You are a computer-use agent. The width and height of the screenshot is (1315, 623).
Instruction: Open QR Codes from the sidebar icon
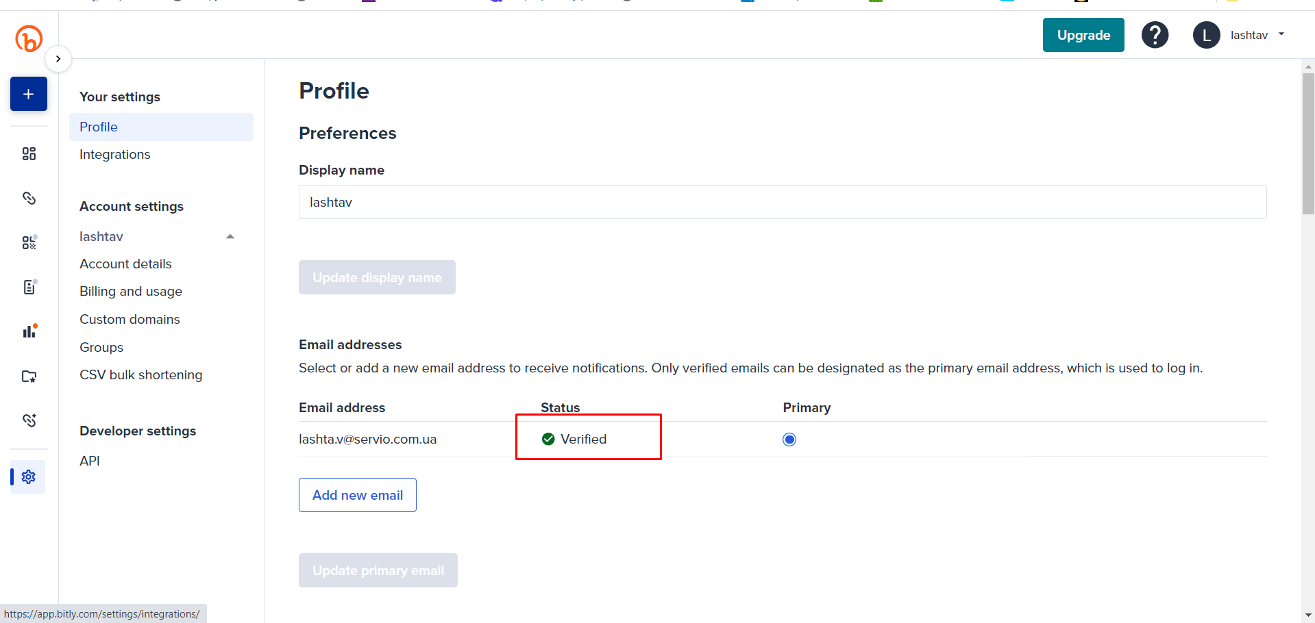tap(29, 242)
